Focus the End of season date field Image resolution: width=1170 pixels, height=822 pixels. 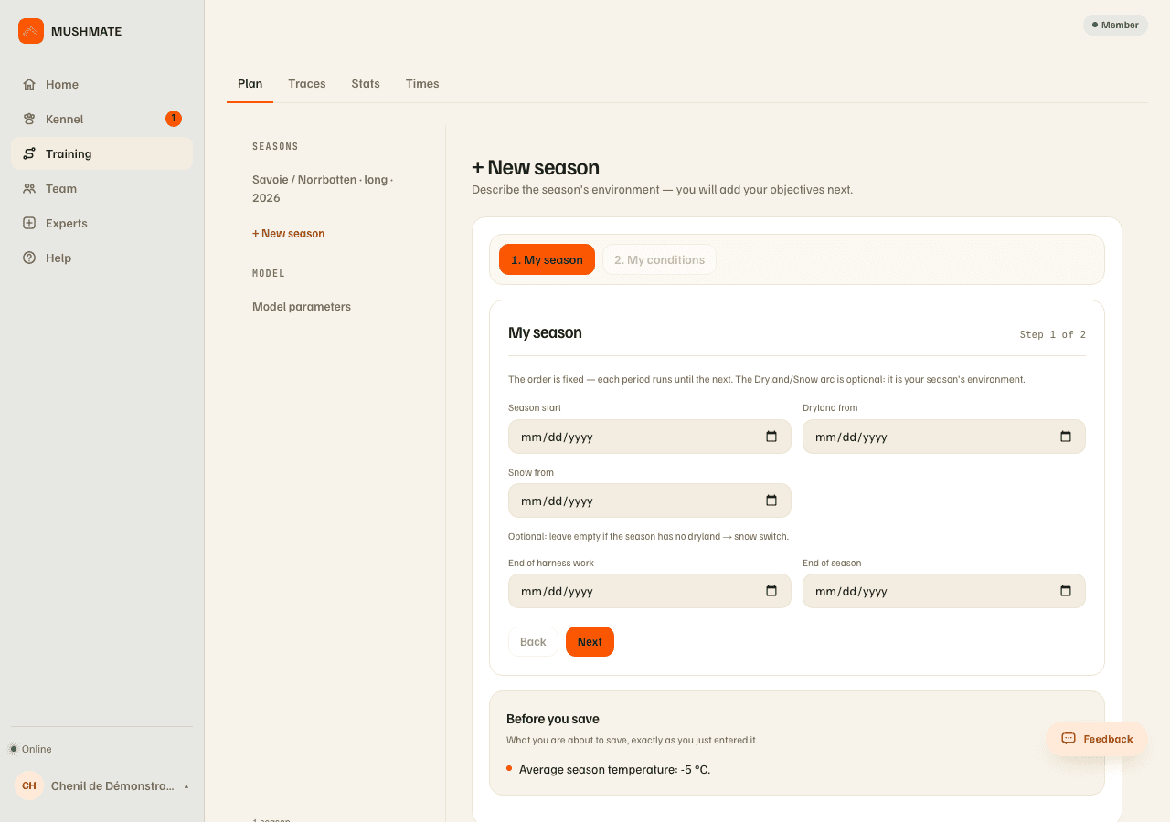tap(944, 591)
